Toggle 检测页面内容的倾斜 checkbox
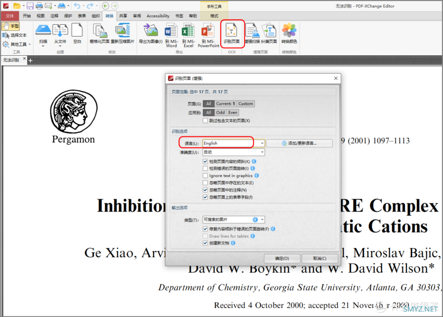Screen dimensions: 443x317 point(206,162)
